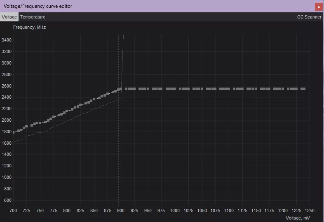
Task: Pick the curve point at 775 mV
Action: click(54, 117)
